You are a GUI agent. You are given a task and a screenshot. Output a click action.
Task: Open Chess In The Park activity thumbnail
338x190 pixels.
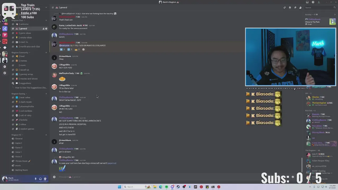(332, 21)
